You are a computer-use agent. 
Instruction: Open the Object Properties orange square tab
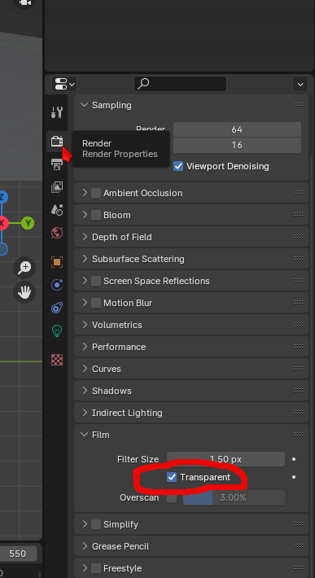coord(57,262)
